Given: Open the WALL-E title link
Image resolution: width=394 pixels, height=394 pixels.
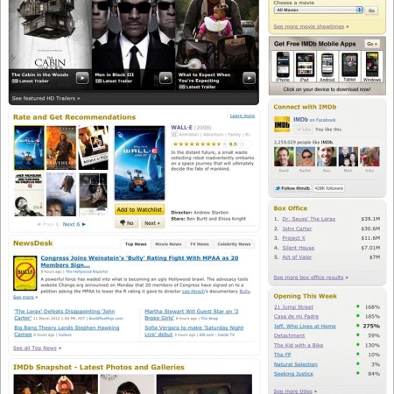Looking at the screenshot, I should point(181,128).
